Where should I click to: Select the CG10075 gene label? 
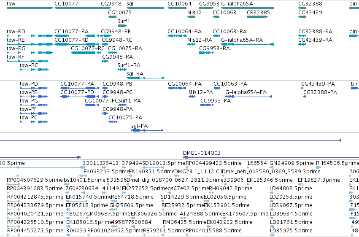point(120,12)
